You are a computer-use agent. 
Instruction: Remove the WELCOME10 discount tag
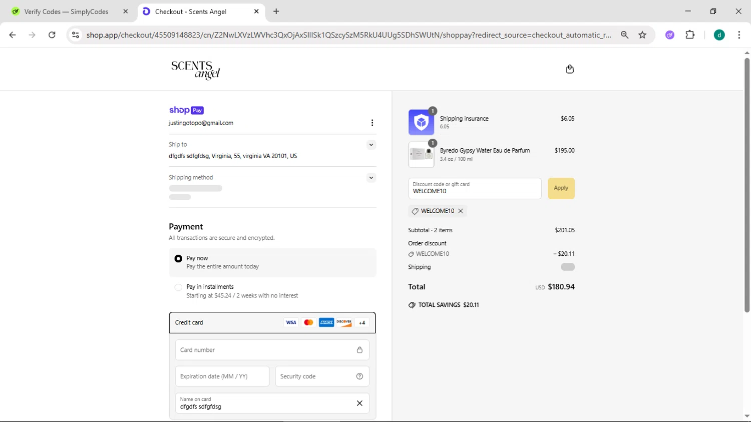coord(461,211)
